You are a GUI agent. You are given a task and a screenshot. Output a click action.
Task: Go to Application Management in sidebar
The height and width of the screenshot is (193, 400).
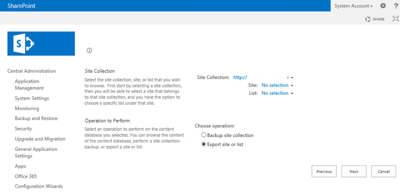(29, 85)
